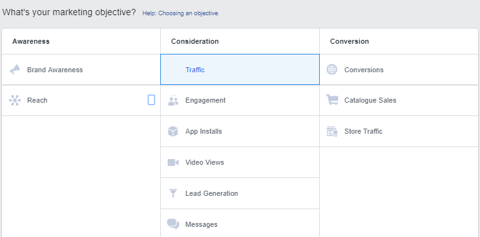Pick the Catalogue Sales objective

399,100
